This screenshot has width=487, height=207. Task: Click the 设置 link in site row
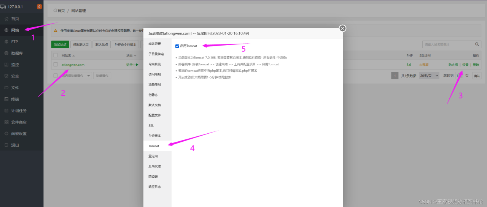pyautogui.click(x=465, y=65)
